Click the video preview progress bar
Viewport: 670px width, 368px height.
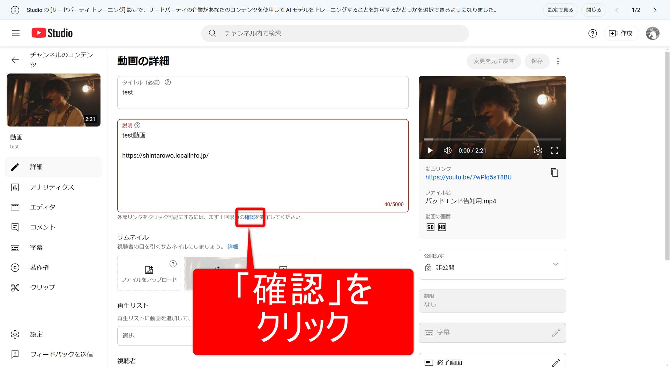coord(492,139)
